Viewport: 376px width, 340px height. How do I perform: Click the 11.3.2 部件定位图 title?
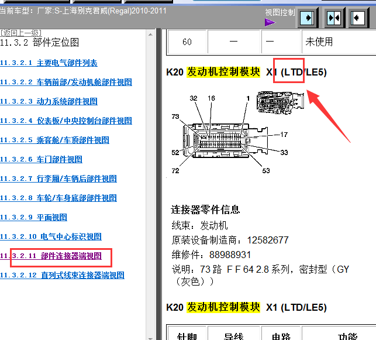pyautogui.click(x=40, y=43)
